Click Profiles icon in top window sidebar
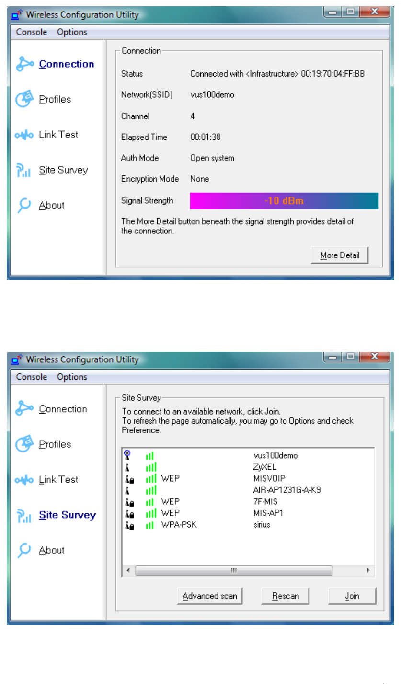The height and width of the screenshot is (684, 401). pyautogui.click(x=24, y=99)
